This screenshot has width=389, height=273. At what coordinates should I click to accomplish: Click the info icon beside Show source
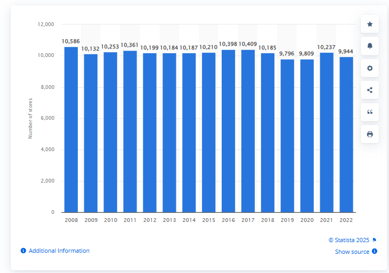375,251
